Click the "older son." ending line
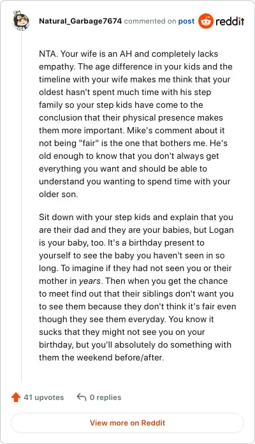The image size is (255, 444). tap(58, 194)
